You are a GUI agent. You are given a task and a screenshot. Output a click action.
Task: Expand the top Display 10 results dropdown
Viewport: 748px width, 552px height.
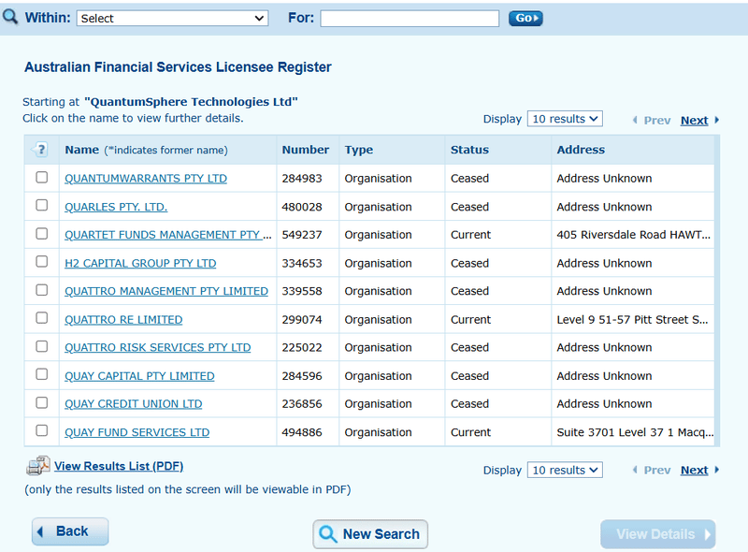pos(565,119)
